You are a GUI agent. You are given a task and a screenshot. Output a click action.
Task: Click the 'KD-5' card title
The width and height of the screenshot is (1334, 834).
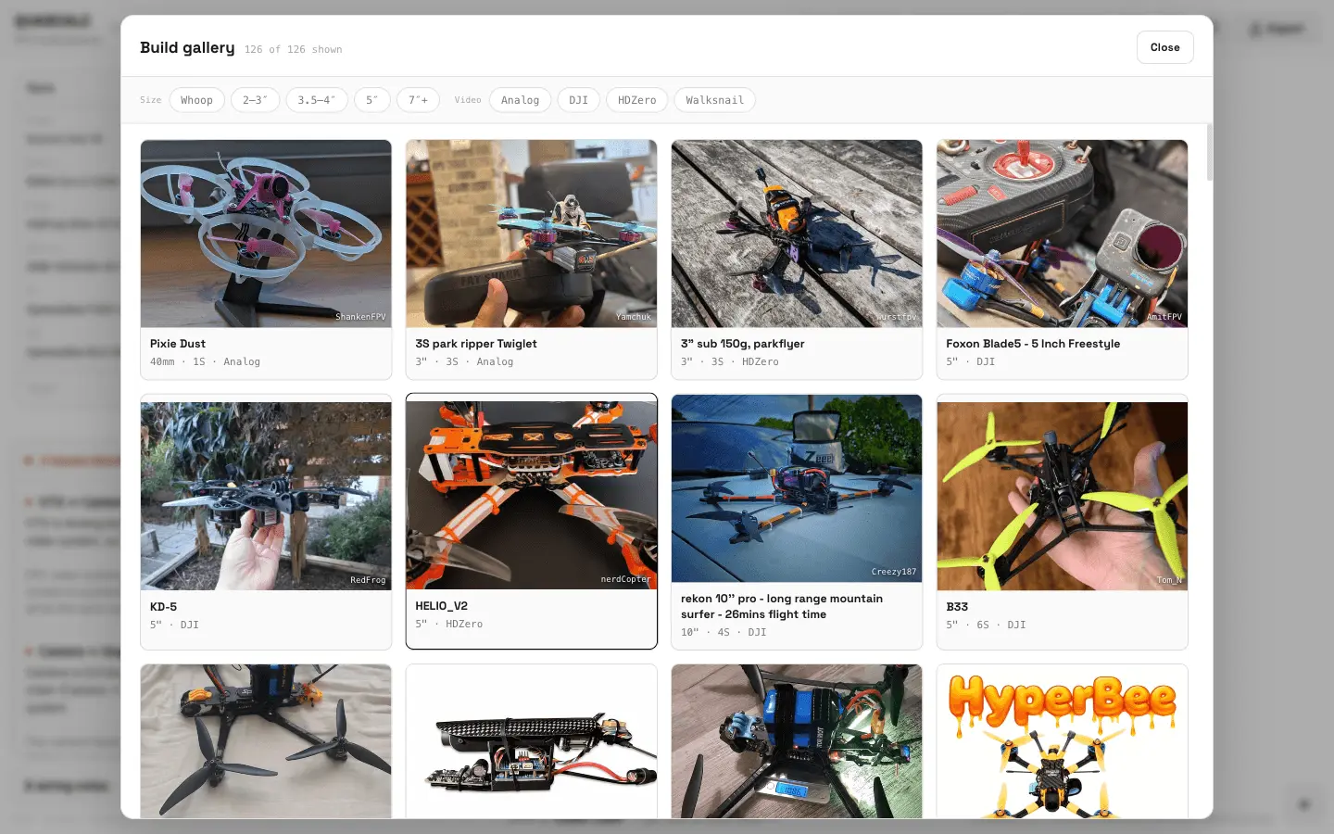coord(163,607)
